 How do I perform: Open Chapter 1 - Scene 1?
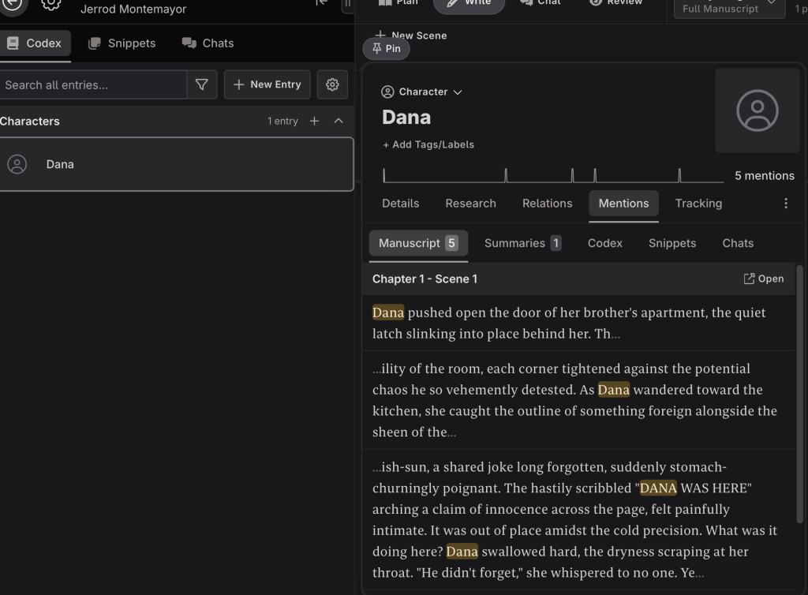click(764, 279)
